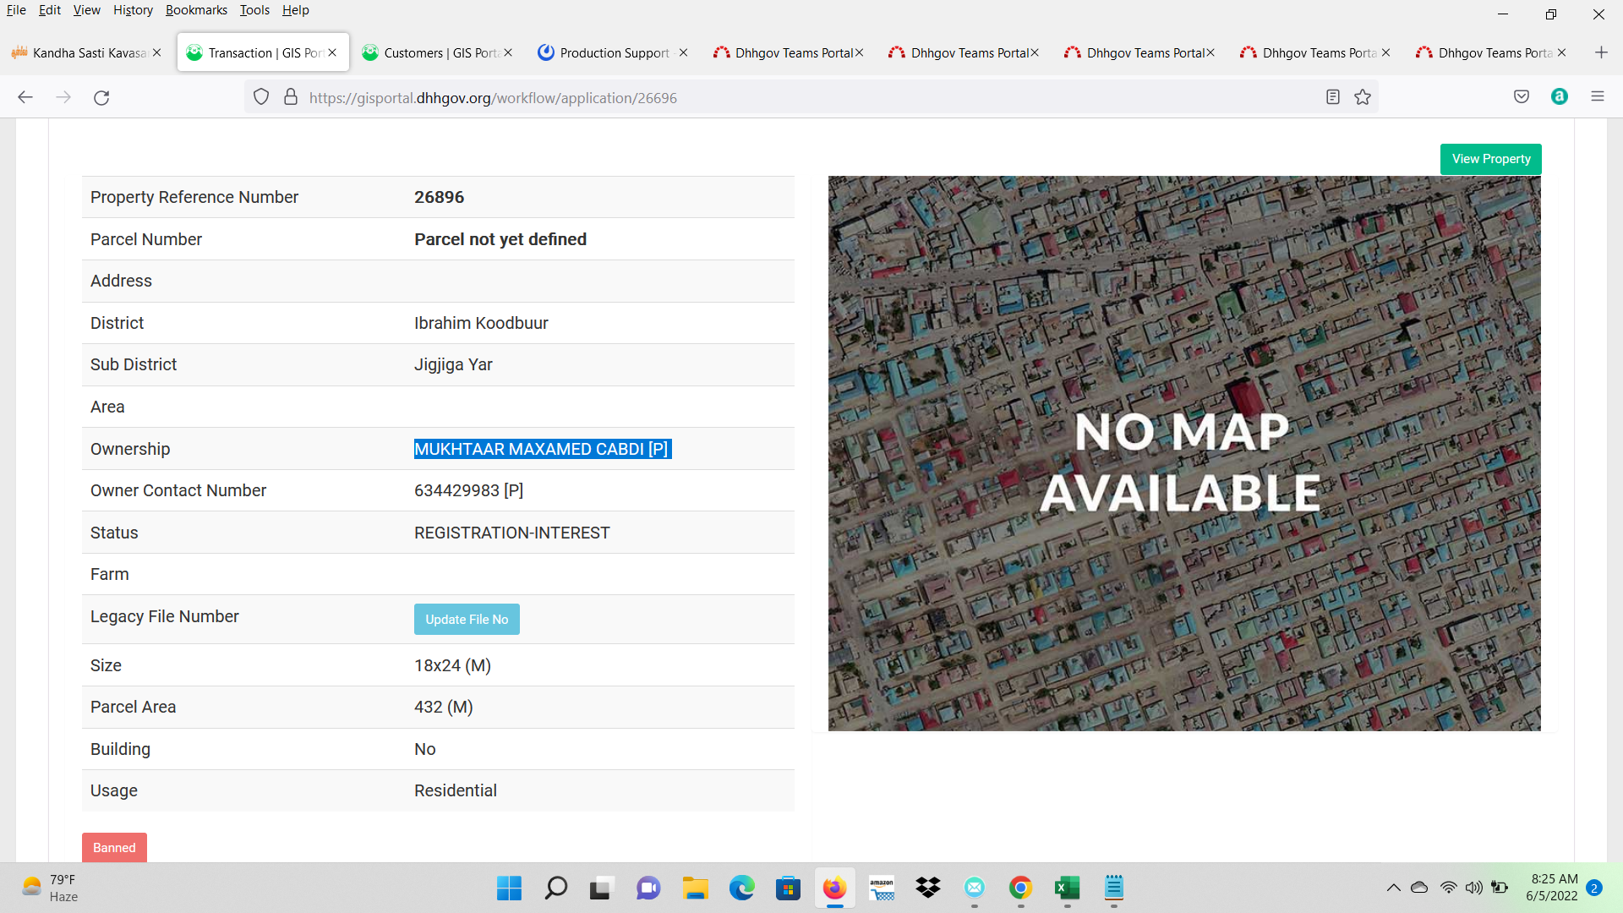Open the Firefox application hamburger menu
Viewport: 1623px width, 913px height.
tap(1598, 96)
